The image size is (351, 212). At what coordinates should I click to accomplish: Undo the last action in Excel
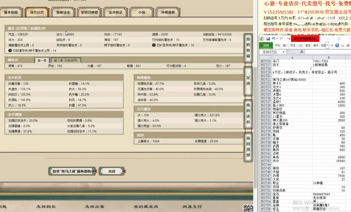click(273, 39)
